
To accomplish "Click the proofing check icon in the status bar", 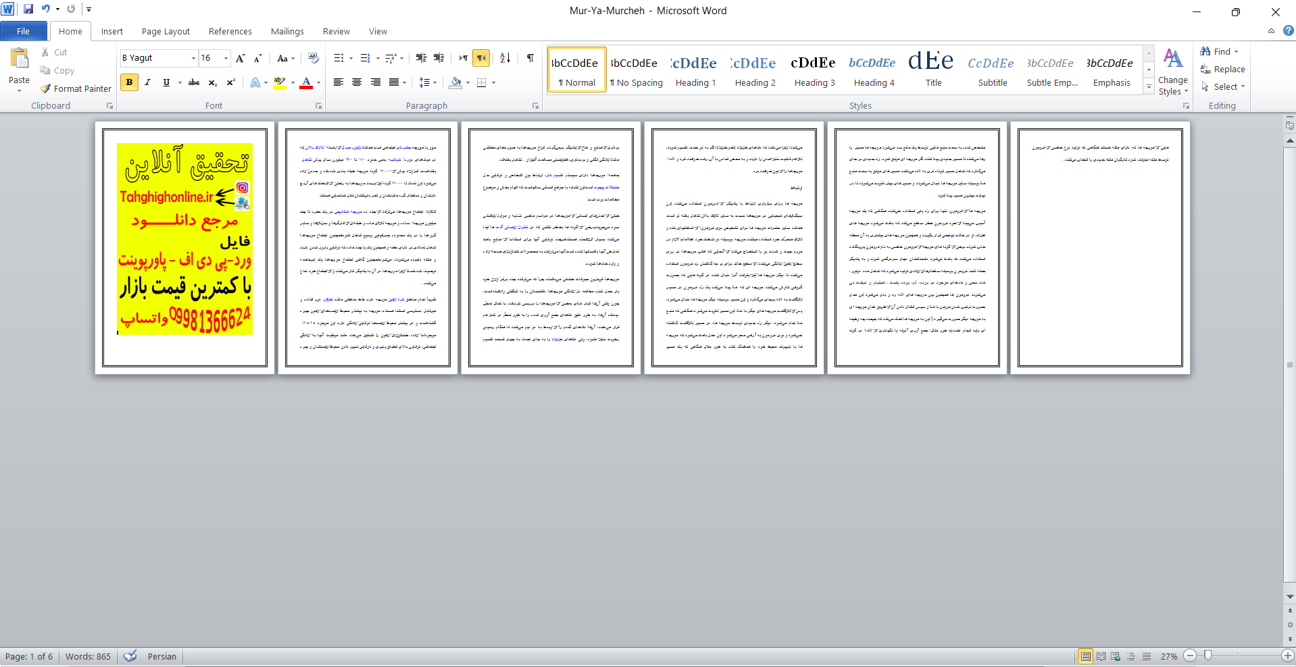I will tap(130, 656).
